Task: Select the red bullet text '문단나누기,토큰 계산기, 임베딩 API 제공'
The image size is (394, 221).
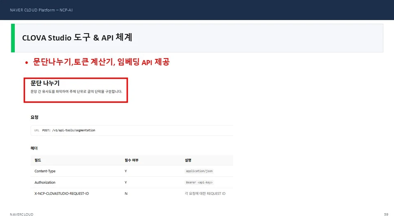Action: [x=101, y=62]
